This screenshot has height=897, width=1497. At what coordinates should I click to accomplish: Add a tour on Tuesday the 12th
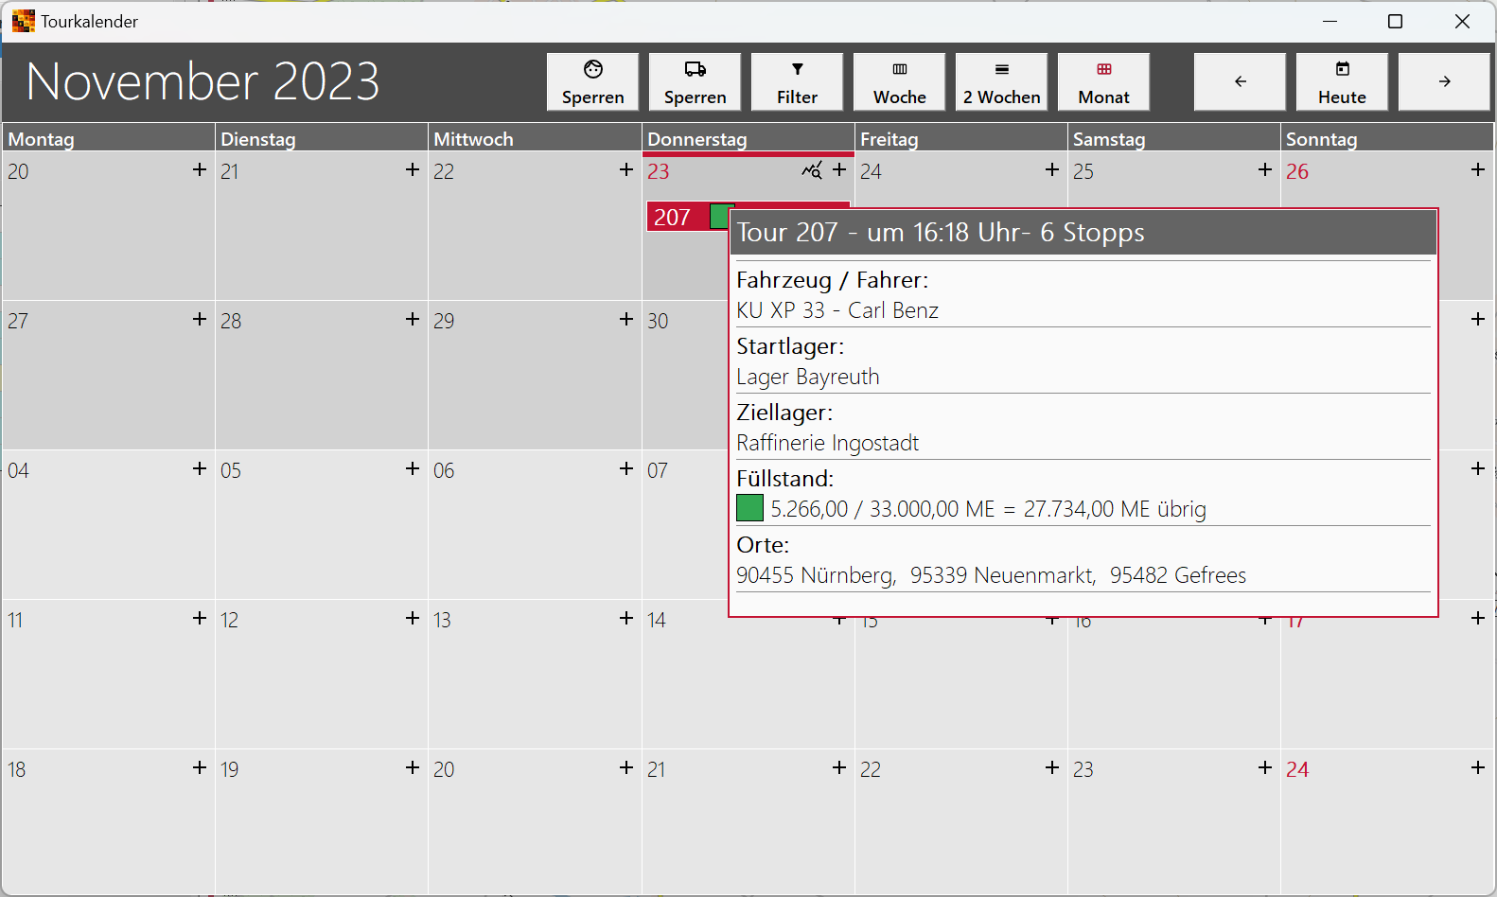click(412, 618)
